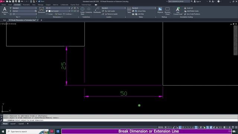Open the multileader style Standard dropdown

114,8
